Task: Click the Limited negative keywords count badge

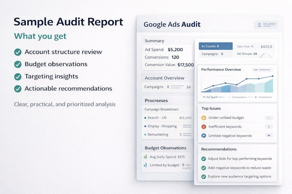Action: point(269,135)
